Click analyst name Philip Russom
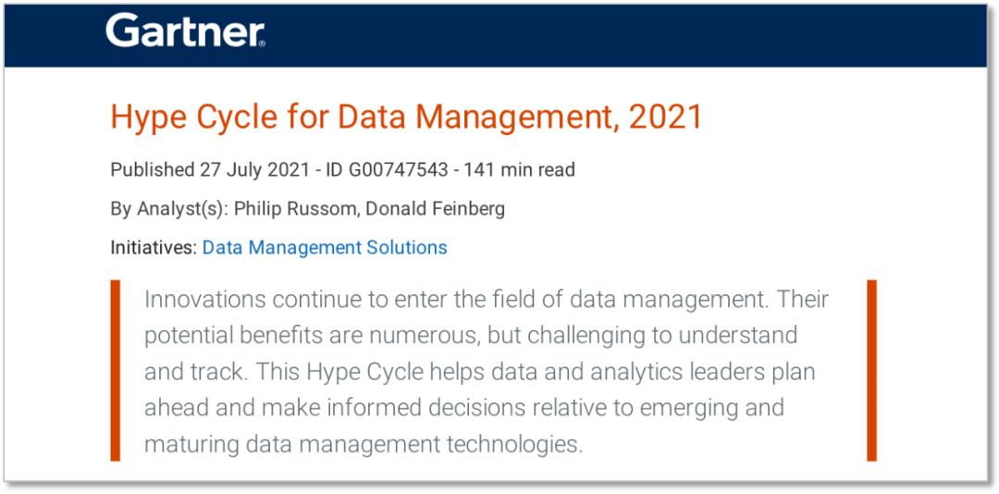The image size is (999, 494). click(x=293, y=208)
